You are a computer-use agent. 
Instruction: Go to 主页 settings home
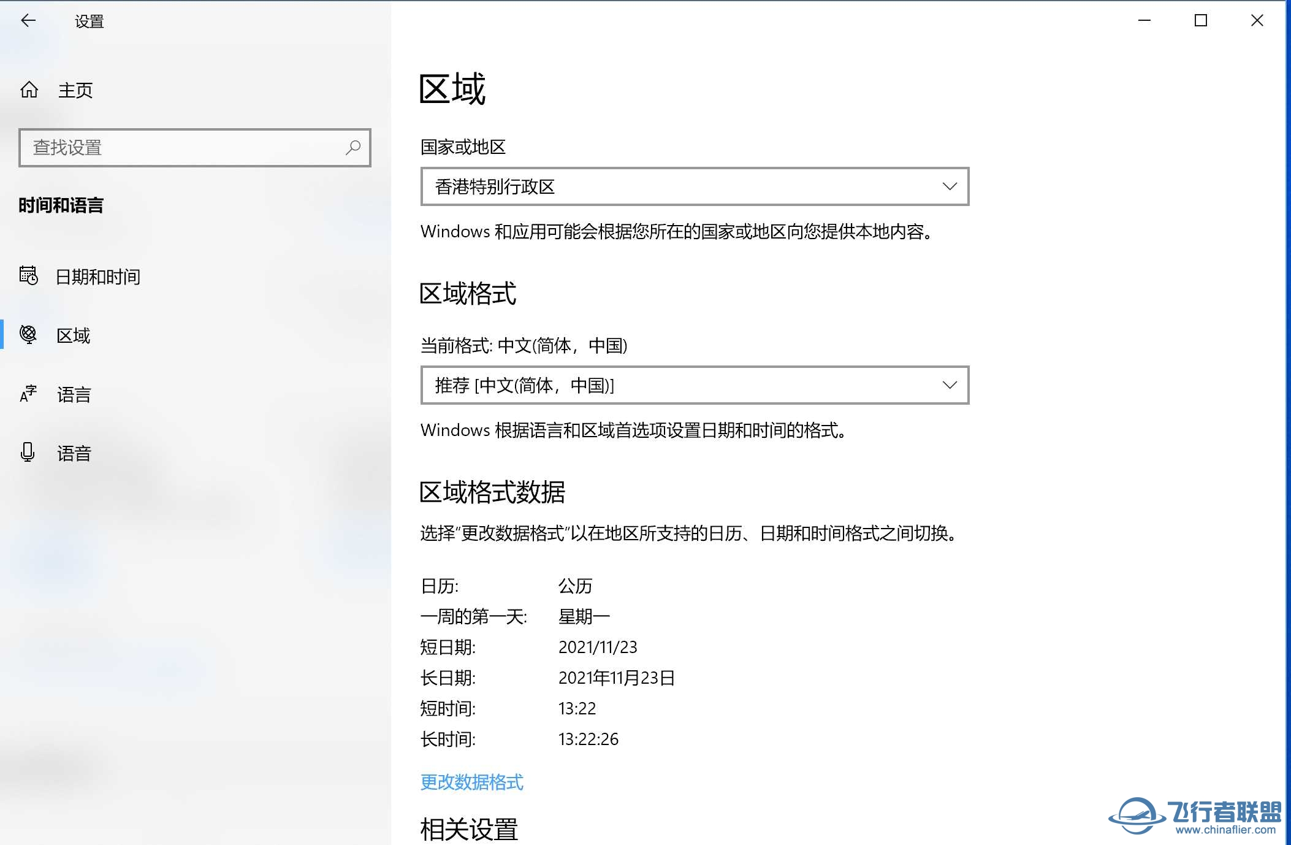[75, 91]
